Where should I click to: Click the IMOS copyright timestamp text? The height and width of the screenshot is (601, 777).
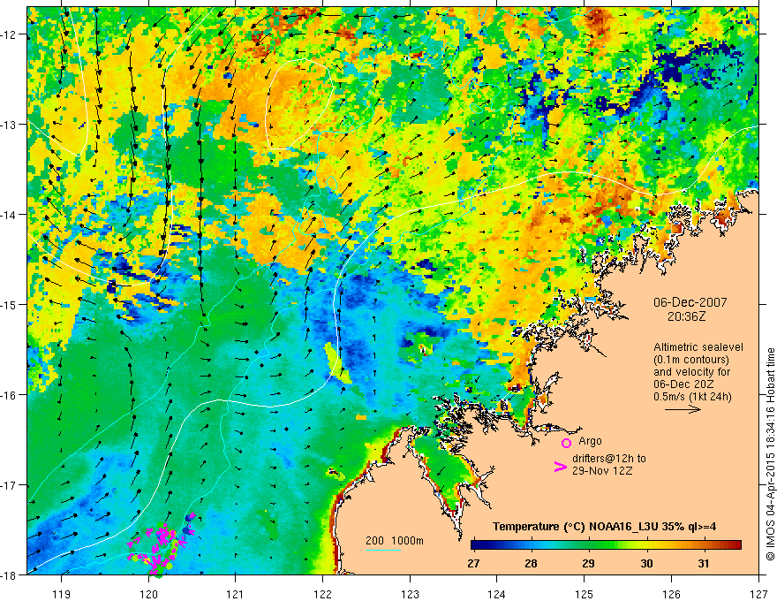[770, 455]
